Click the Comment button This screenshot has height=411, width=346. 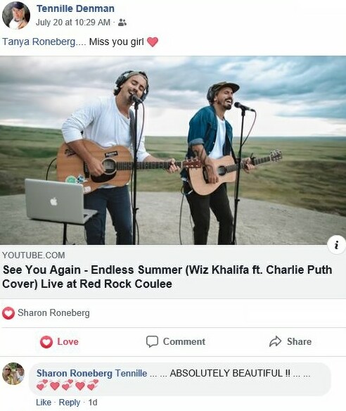[x=176, y=341]
